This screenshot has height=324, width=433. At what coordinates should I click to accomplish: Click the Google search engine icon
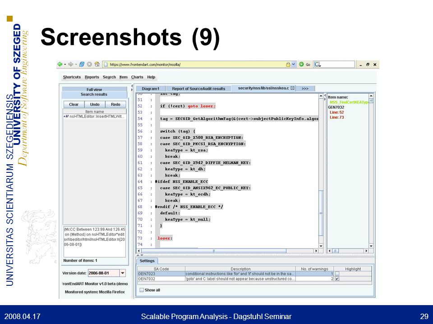coord(317,64)
